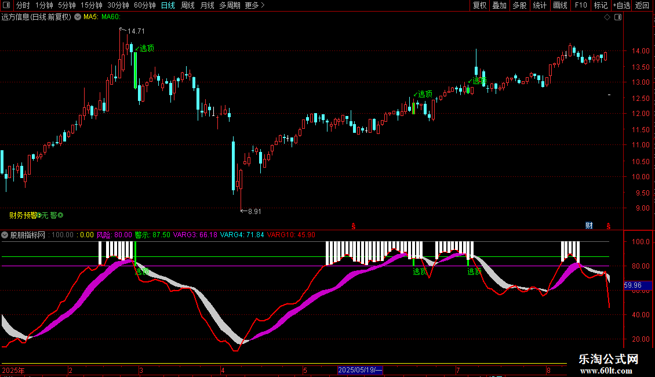Toggle the left panel layout icon
Screen dimensions: 655x377
point(6,5)
